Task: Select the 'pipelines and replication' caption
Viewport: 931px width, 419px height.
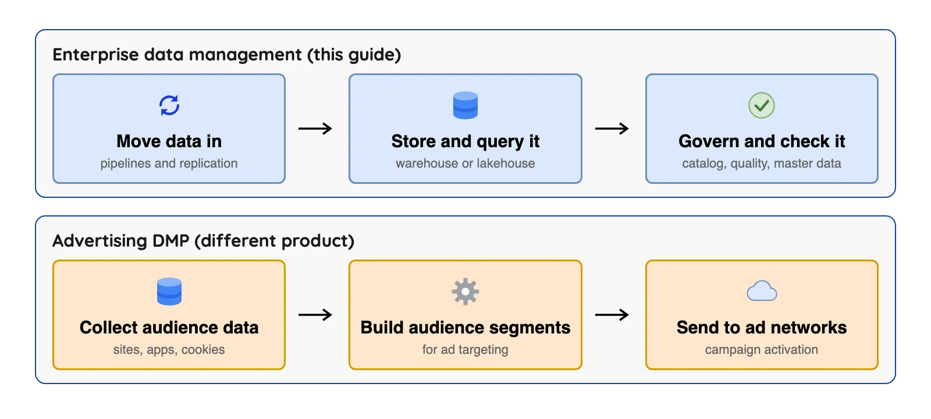Action: (x=169, y=164)
